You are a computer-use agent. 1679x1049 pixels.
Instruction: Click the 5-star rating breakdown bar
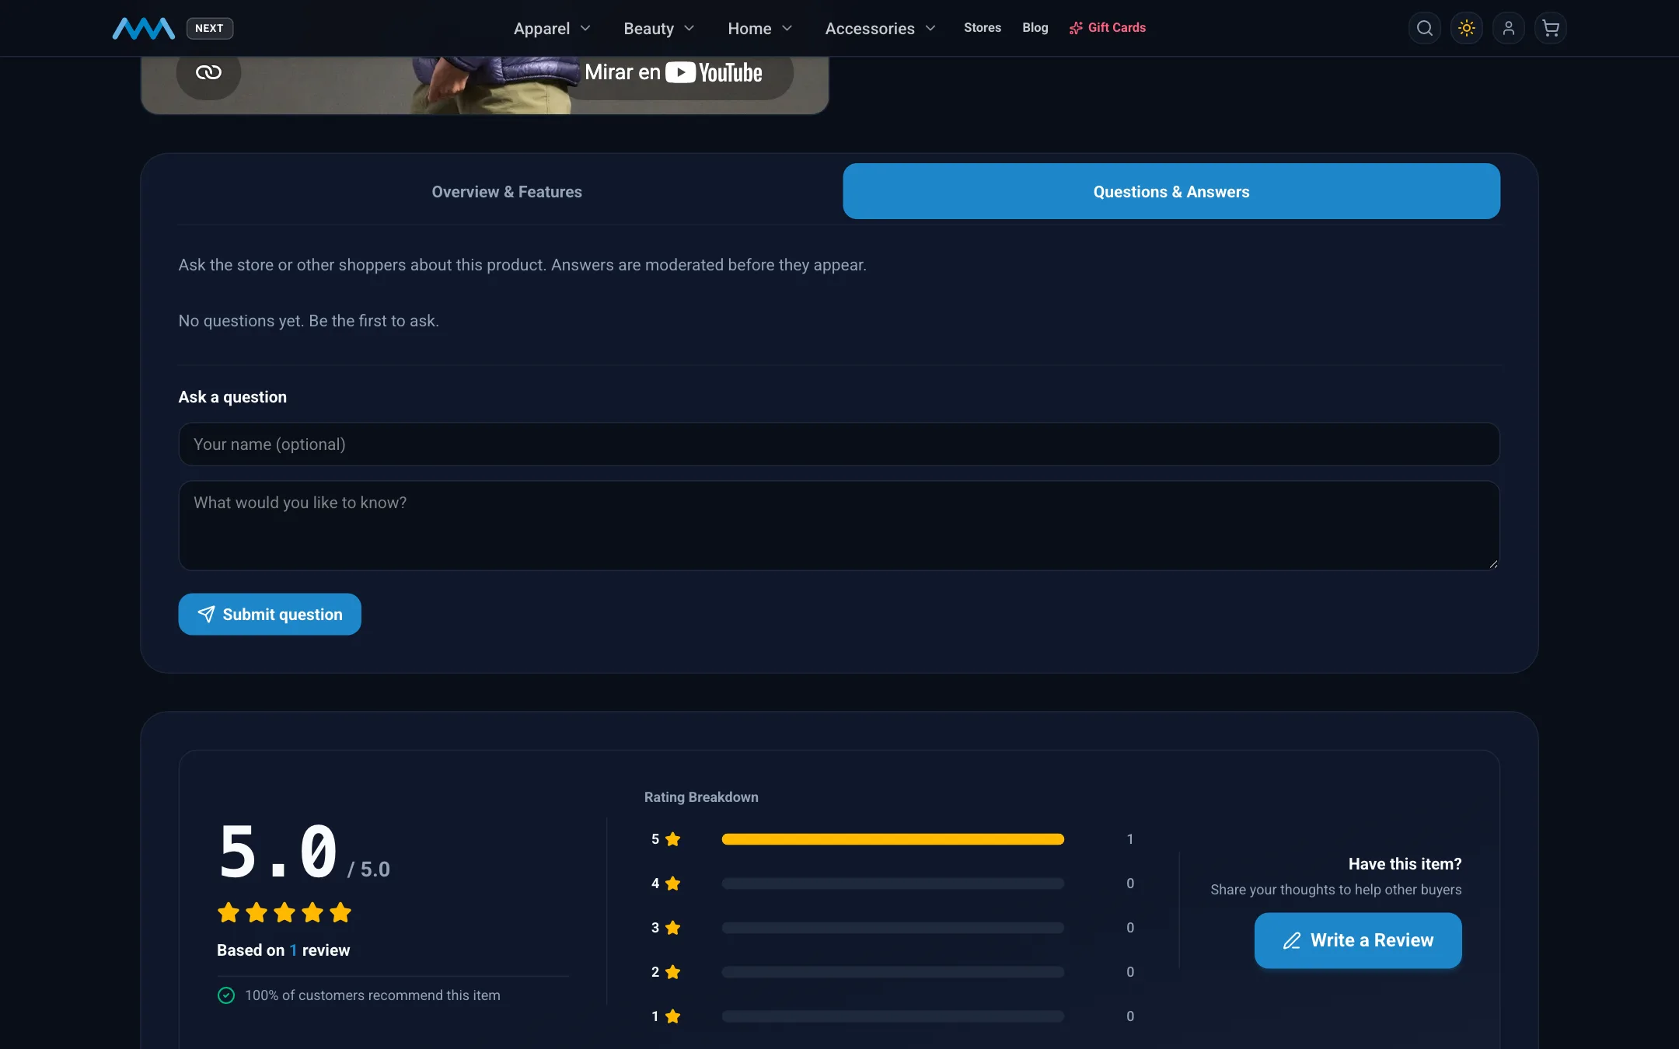click(892, 839)
